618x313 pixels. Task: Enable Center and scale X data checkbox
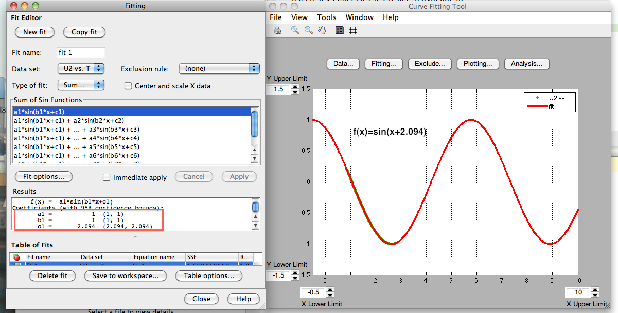129,86
